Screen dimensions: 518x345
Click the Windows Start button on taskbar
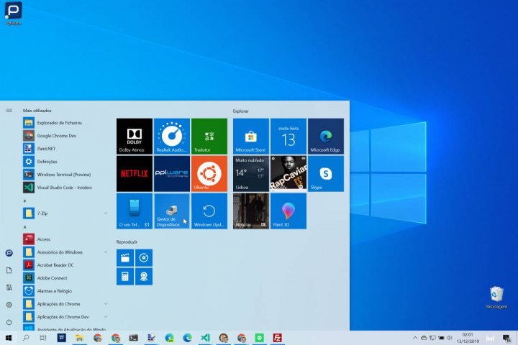9,338
